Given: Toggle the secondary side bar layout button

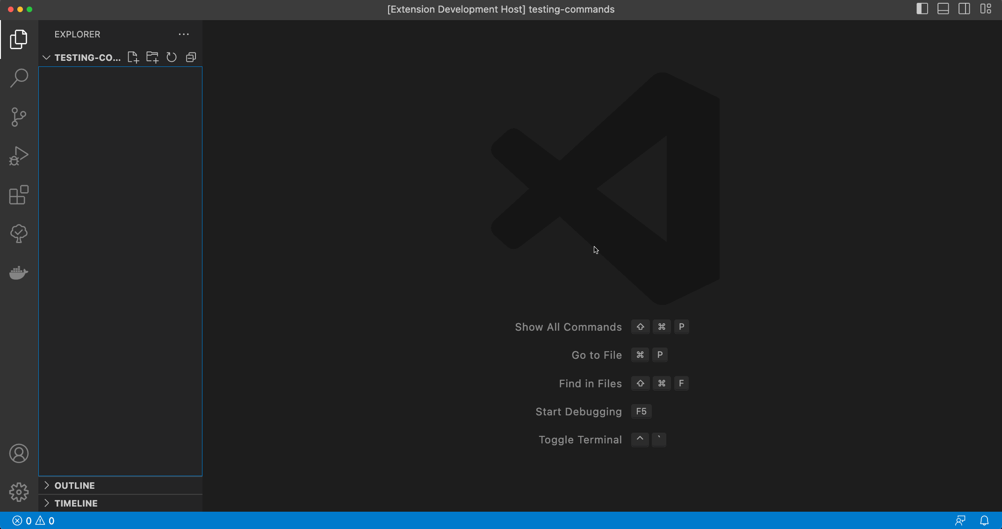Looking at the screenshot, I should [964, 9].
